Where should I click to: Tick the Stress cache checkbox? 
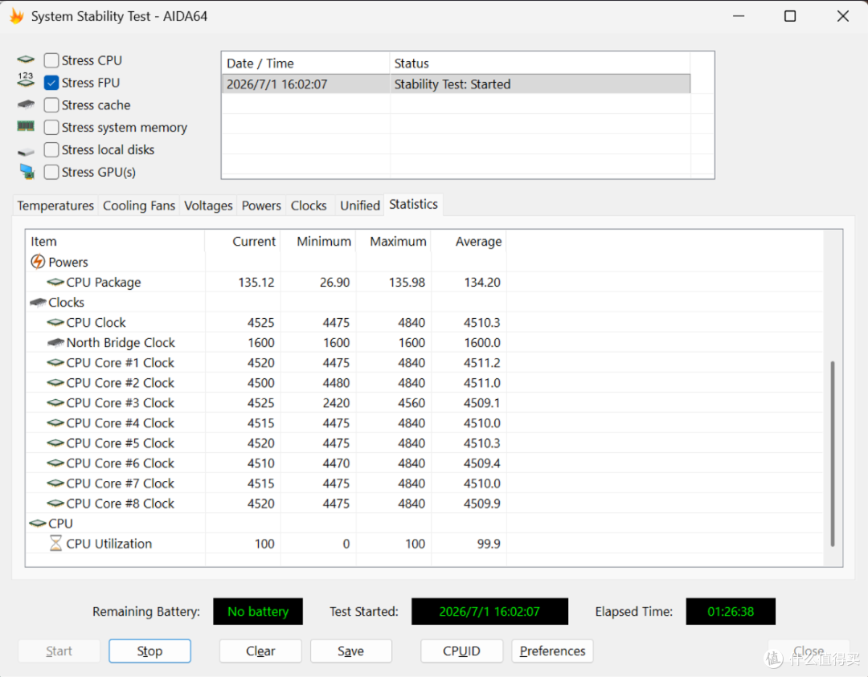click(51, 105)
